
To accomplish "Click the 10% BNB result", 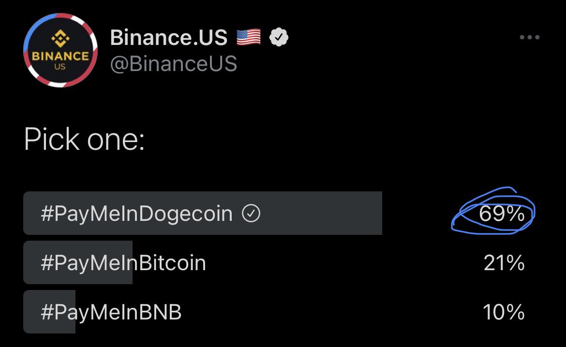I will [x=504, y=312].
